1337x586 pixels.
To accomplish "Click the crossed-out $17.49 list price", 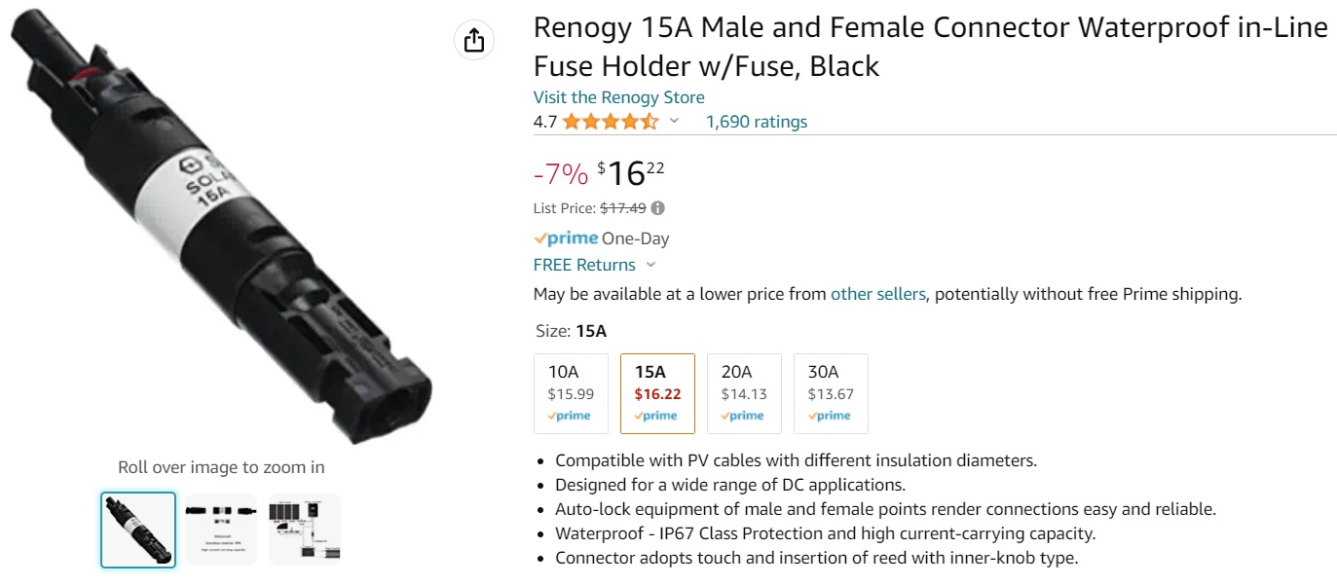I will [x=622, y=208].
